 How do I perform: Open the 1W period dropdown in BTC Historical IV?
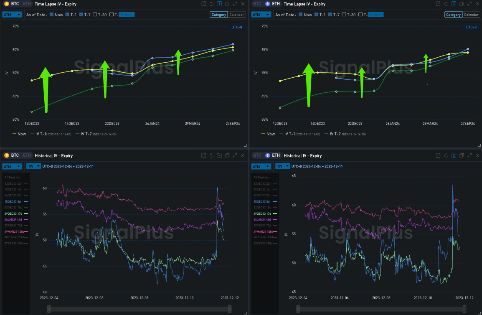33,166
